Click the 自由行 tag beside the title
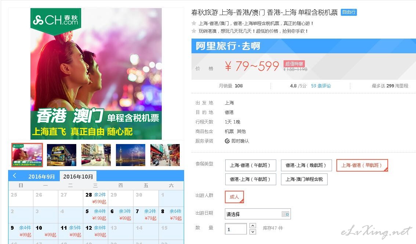416x244 pixels. pyautogui.click(x=349, y=12)
